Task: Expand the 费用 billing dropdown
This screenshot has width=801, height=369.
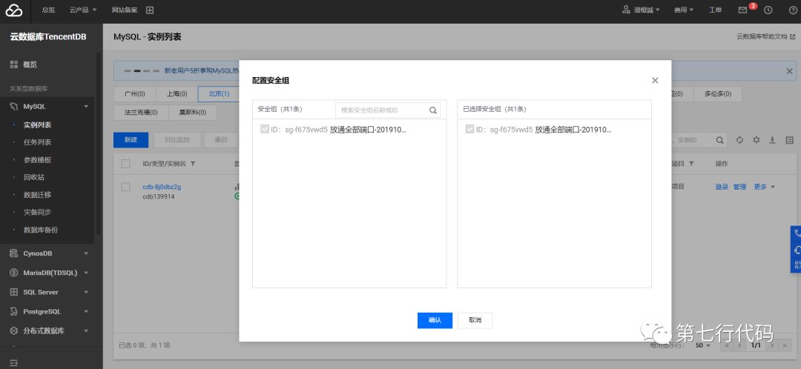Action: (684, 10)
